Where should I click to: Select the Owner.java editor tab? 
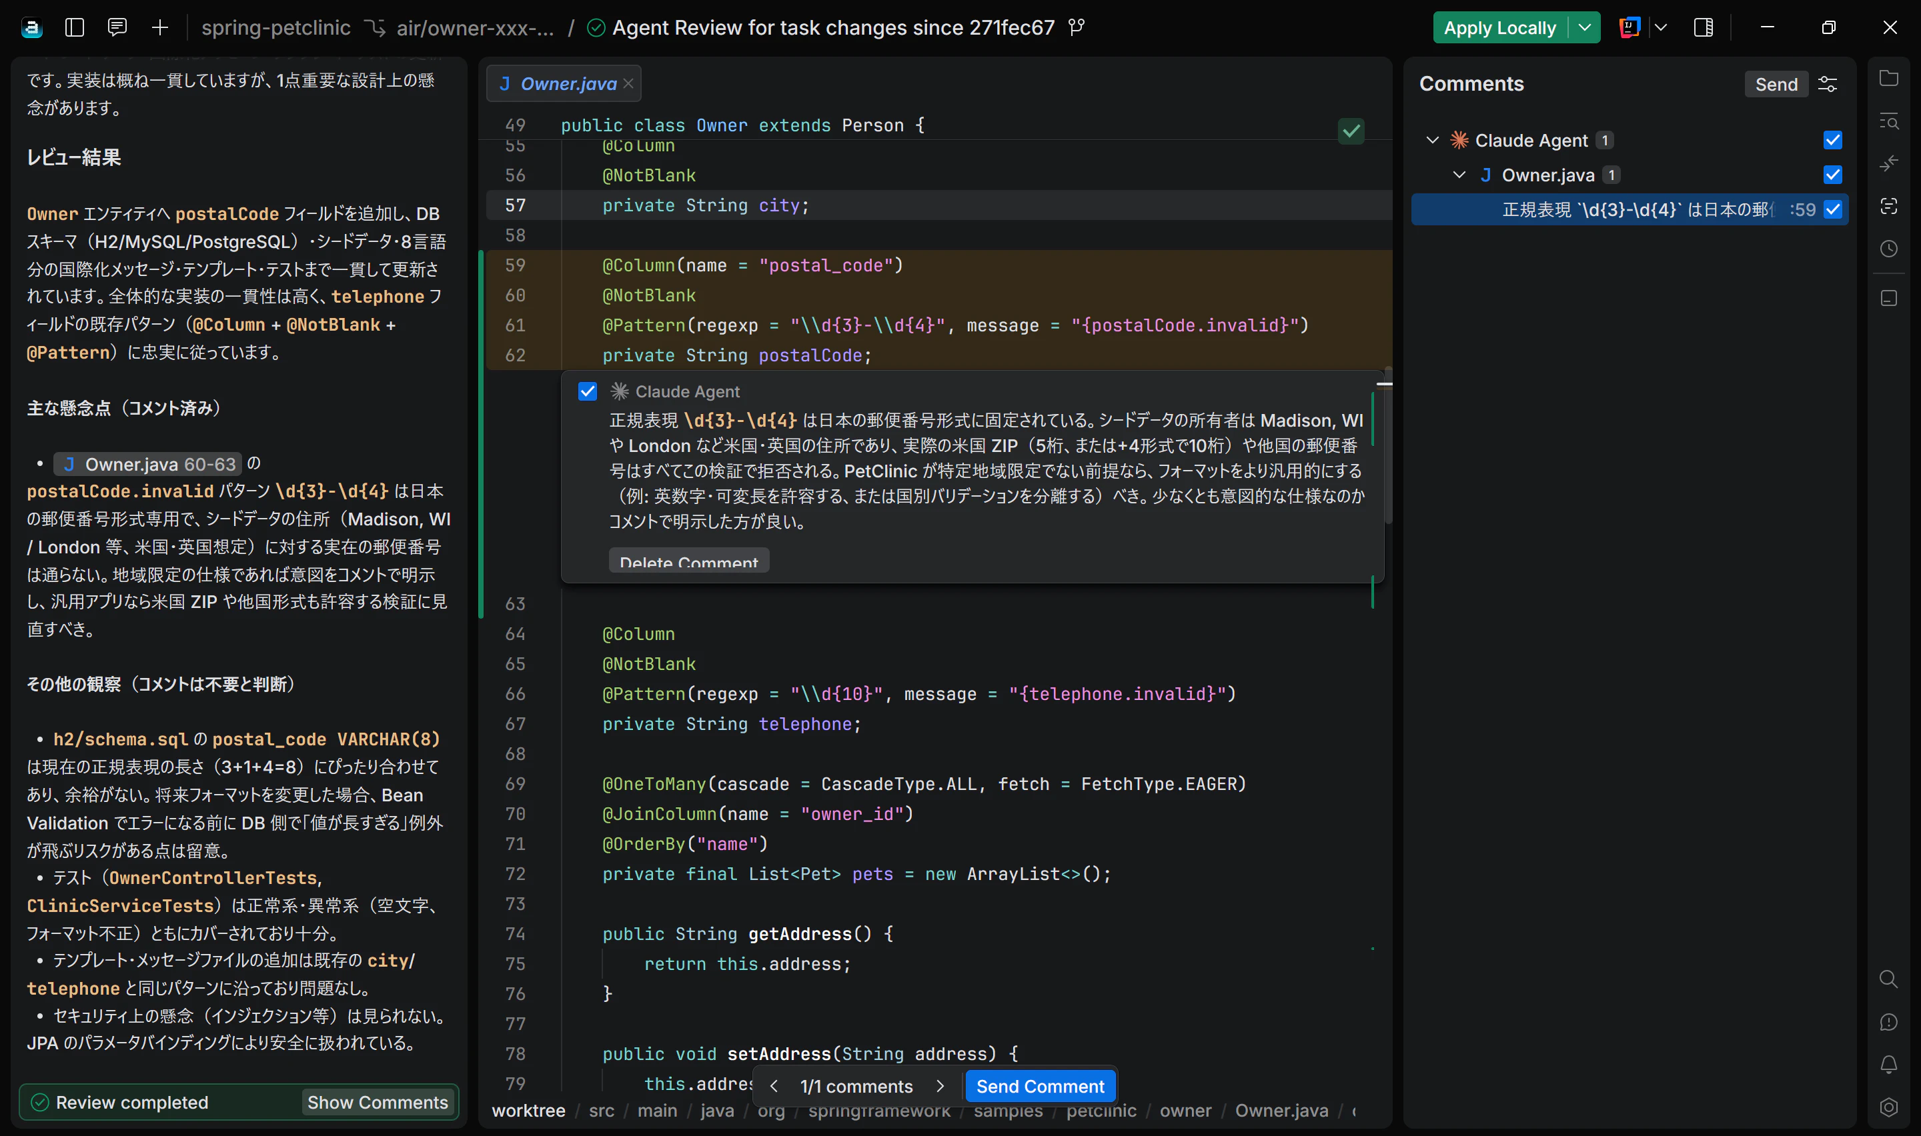tap(558, 83)
